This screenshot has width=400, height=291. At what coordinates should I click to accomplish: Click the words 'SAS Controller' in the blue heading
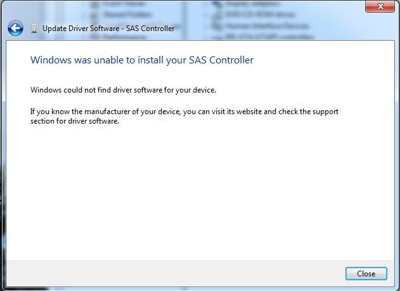[221, 60]
